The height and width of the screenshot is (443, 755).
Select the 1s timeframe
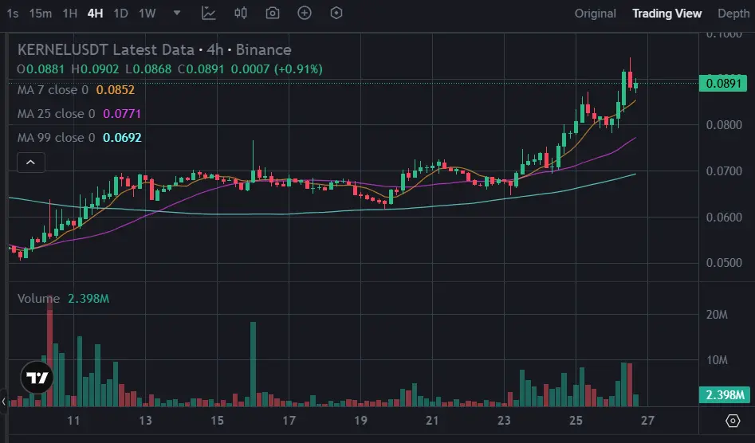[x=13, y=14]
